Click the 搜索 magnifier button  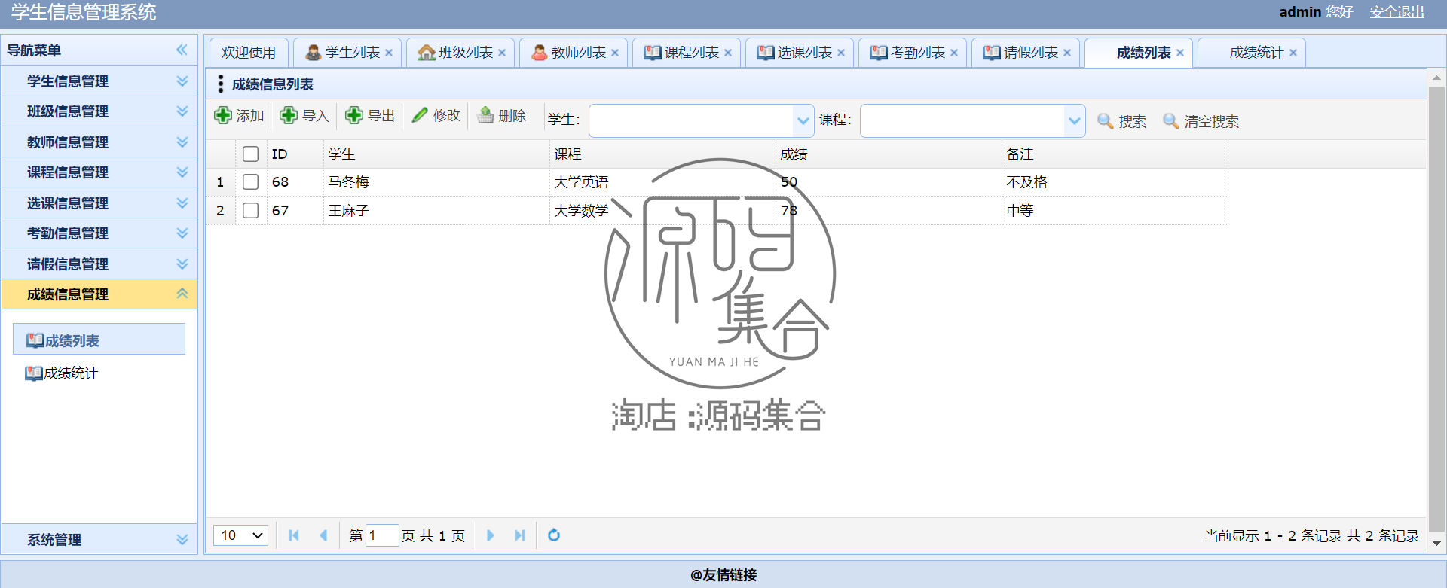1121,121
